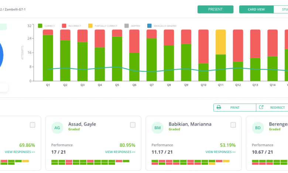Click the Q10 incorrect red segment
This screenshot has height=173, width=288.
pos(203,46)
